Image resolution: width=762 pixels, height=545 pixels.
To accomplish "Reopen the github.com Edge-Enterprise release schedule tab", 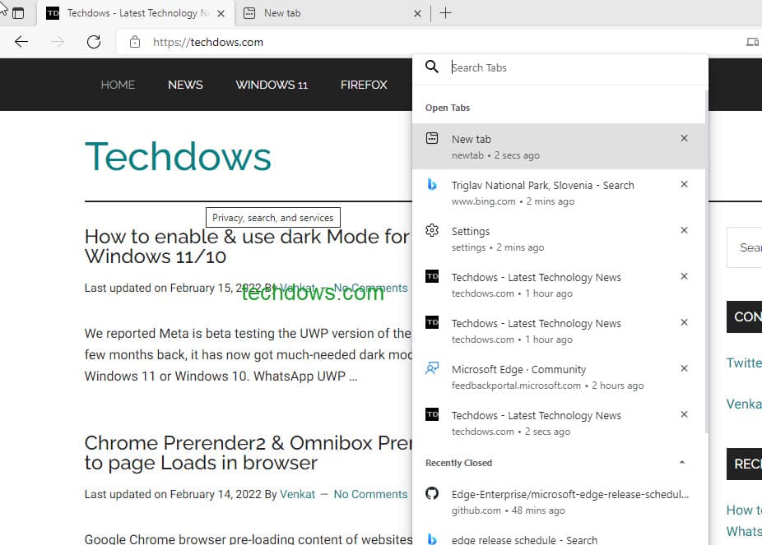I will (x=559, y=501).
